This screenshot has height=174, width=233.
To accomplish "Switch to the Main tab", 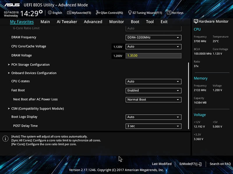I will [45, 22].
